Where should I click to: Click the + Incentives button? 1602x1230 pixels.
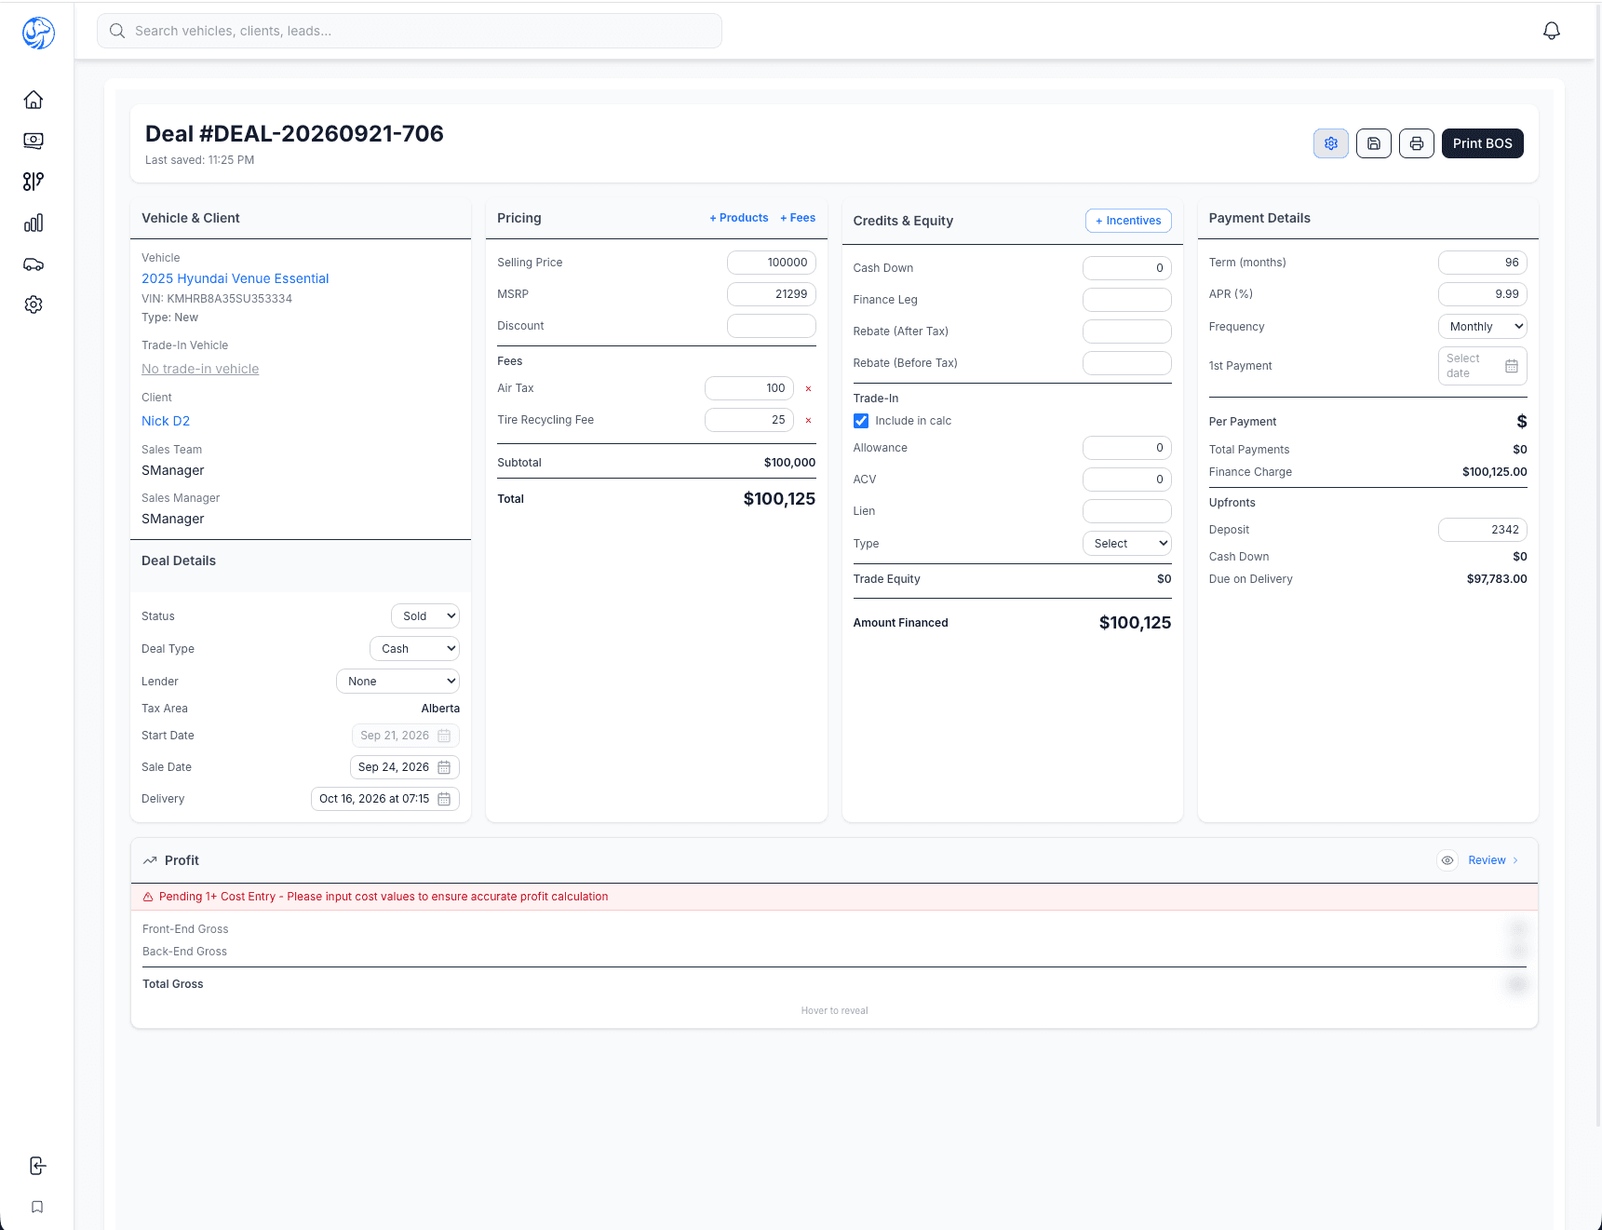click(x=1128, y=221)
